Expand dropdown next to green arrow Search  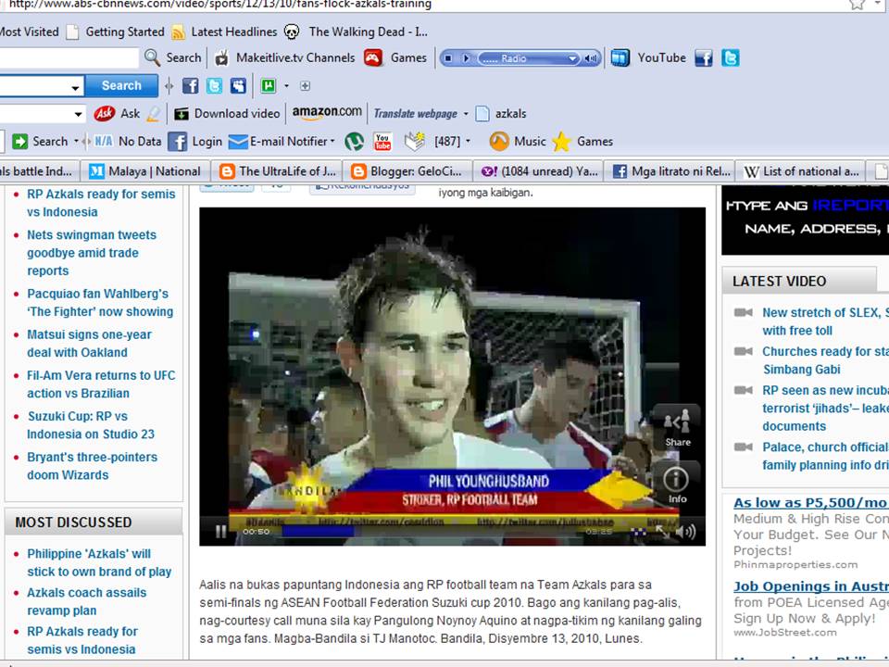[76, 141]
